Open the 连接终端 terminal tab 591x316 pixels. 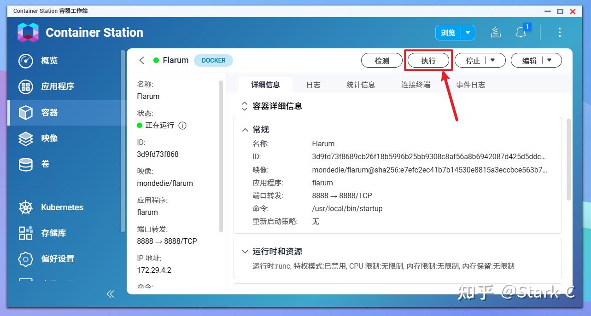[415, 84]
